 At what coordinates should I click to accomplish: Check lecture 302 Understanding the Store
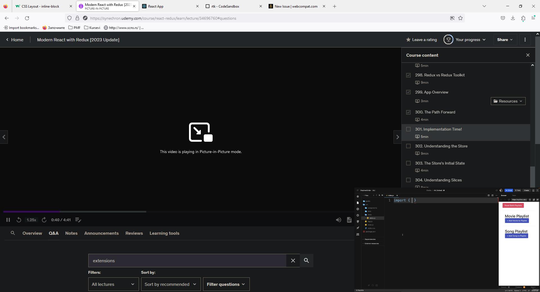tap(408, 146)
